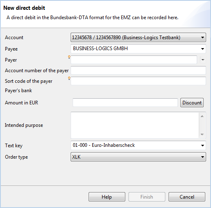
Task: Click into the Payer text field
Action: click(x=134, y=60)
